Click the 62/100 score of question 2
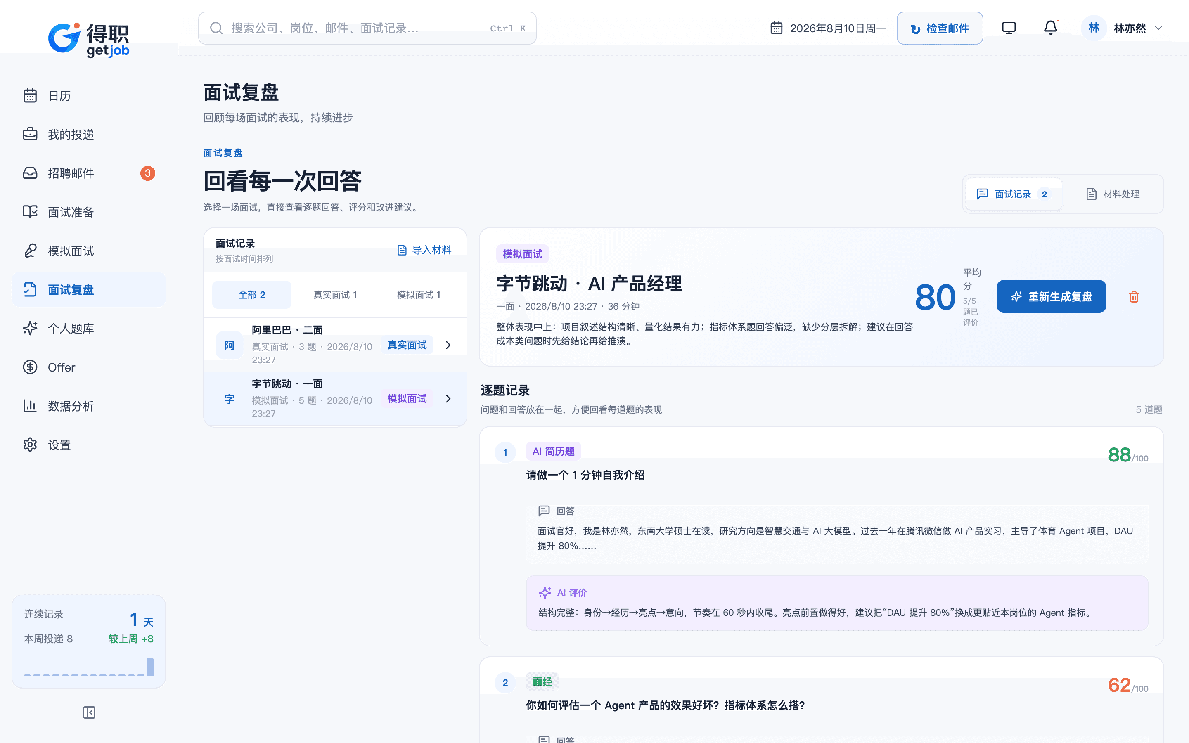The height and width of the screenshot is (743, 1189). click(1128, 686)
